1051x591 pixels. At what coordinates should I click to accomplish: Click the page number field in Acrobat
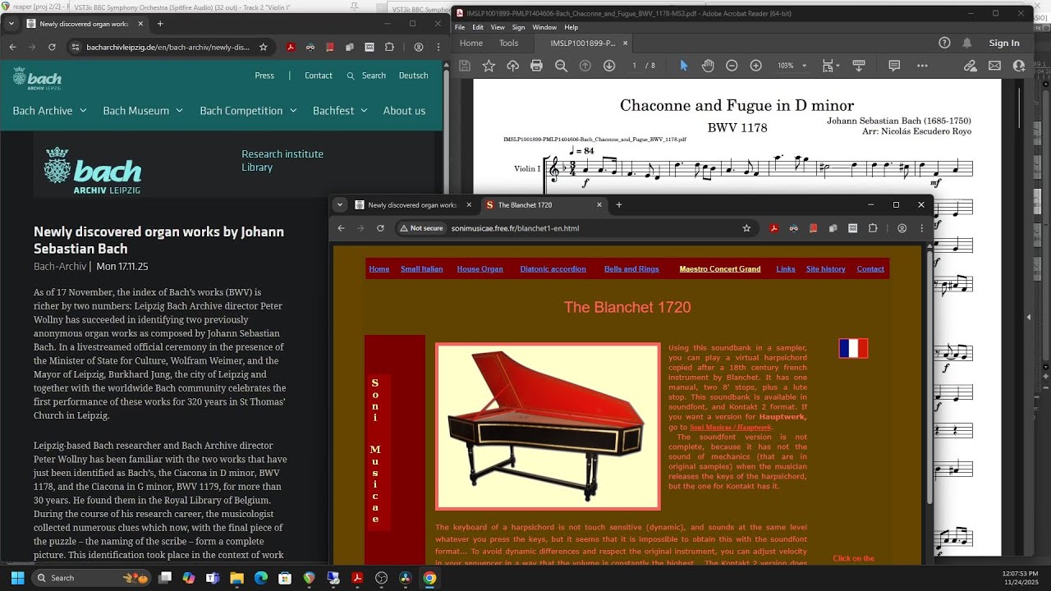pyautogui.click(x=634, y=66)
